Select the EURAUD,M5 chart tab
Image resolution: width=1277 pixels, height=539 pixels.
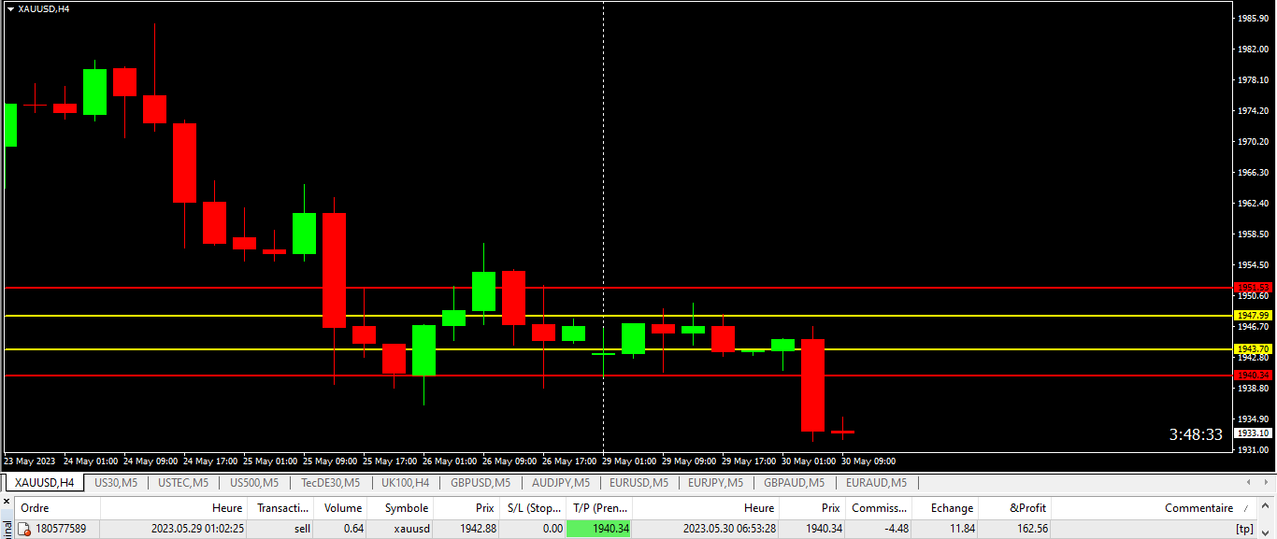coord(876,483)
